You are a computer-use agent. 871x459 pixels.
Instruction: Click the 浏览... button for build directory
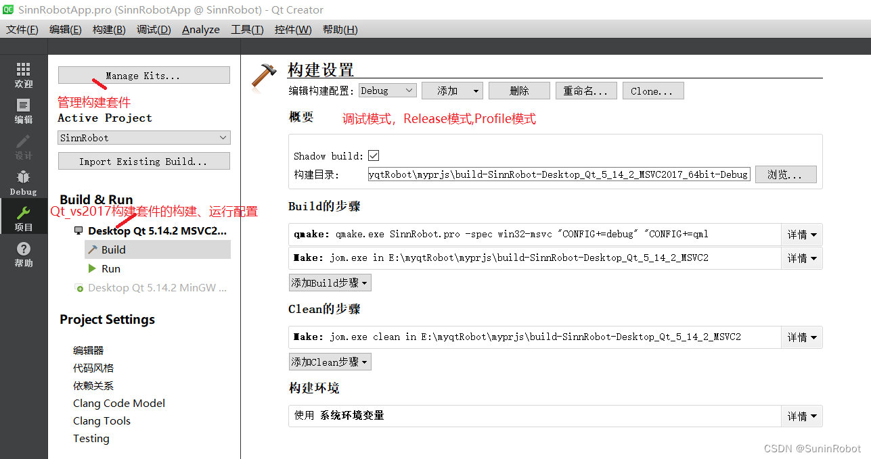786,174
